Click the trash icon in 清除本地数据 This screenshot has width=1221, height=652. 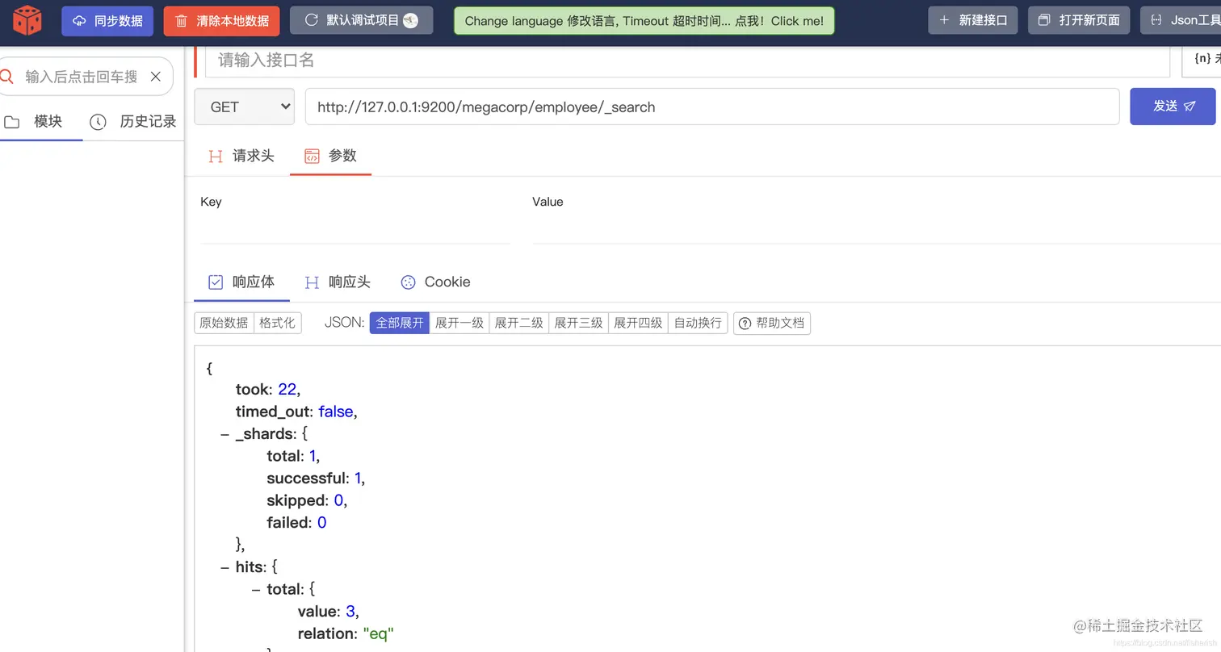pyautogui.click(x=182, y=21)
